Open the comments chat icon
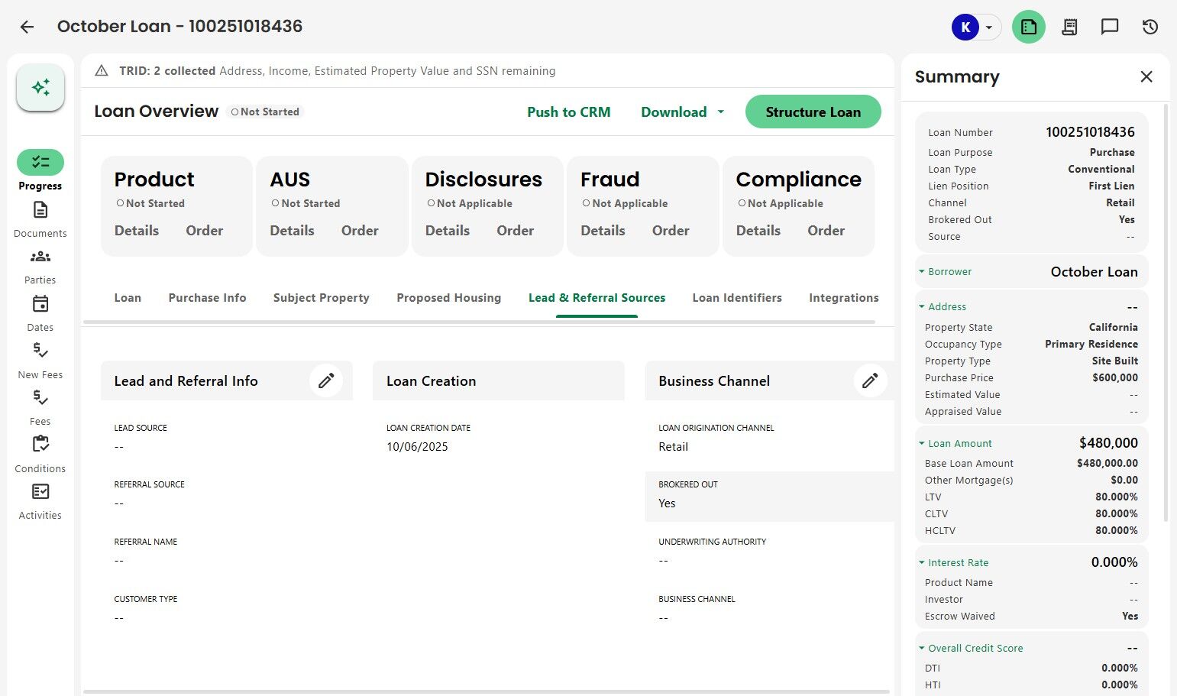Image resolution: width=1177 pixels, height=696 pixels. (x=1110, y=27)
